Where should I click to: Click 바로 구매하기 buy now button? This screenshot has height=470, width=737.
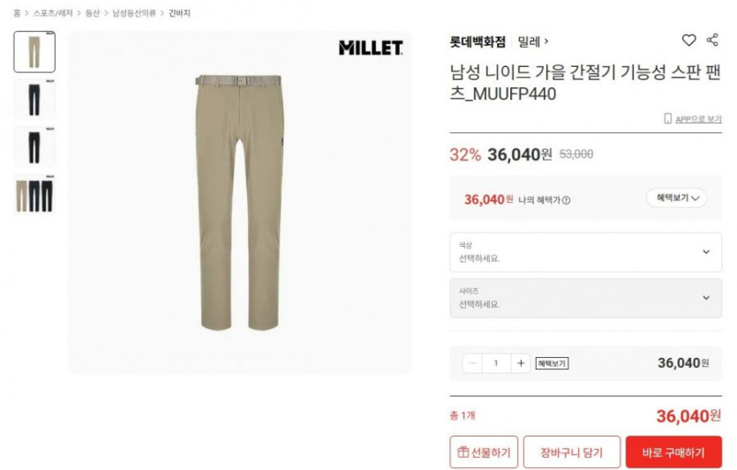tap(673, 452)
